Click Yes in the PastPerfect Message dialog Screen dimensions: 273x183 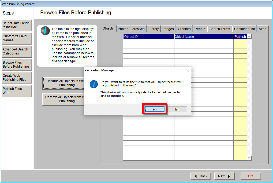[x=155, y=109]
